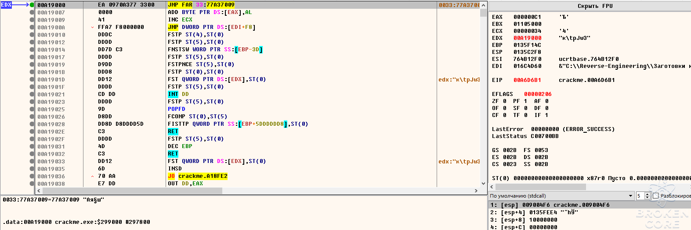Select EDI register value 016C4D60
The width and height of the screenshot is (691, 230).
(528, 66)
